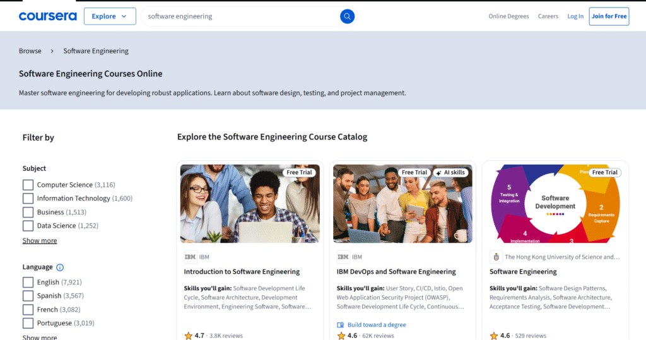Image resolution: width=646 pixels, height=340 pixels.
Task: Click Software Engineering Courses Online heading
Action: (x=91, y=74)
